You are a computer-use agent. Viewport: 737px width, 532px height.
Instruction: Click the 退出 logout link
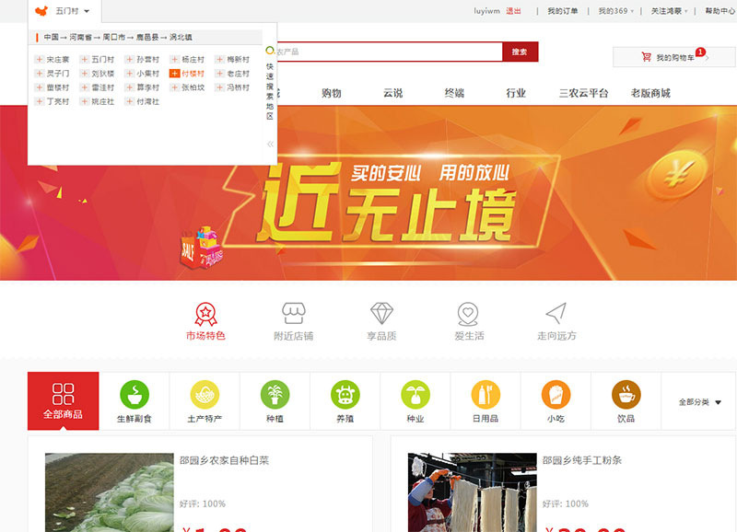513,11
